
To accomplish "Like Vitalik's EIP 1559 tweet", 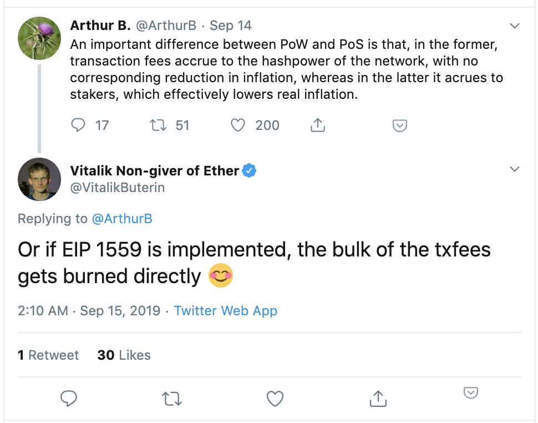I will (x=275, y=399).
